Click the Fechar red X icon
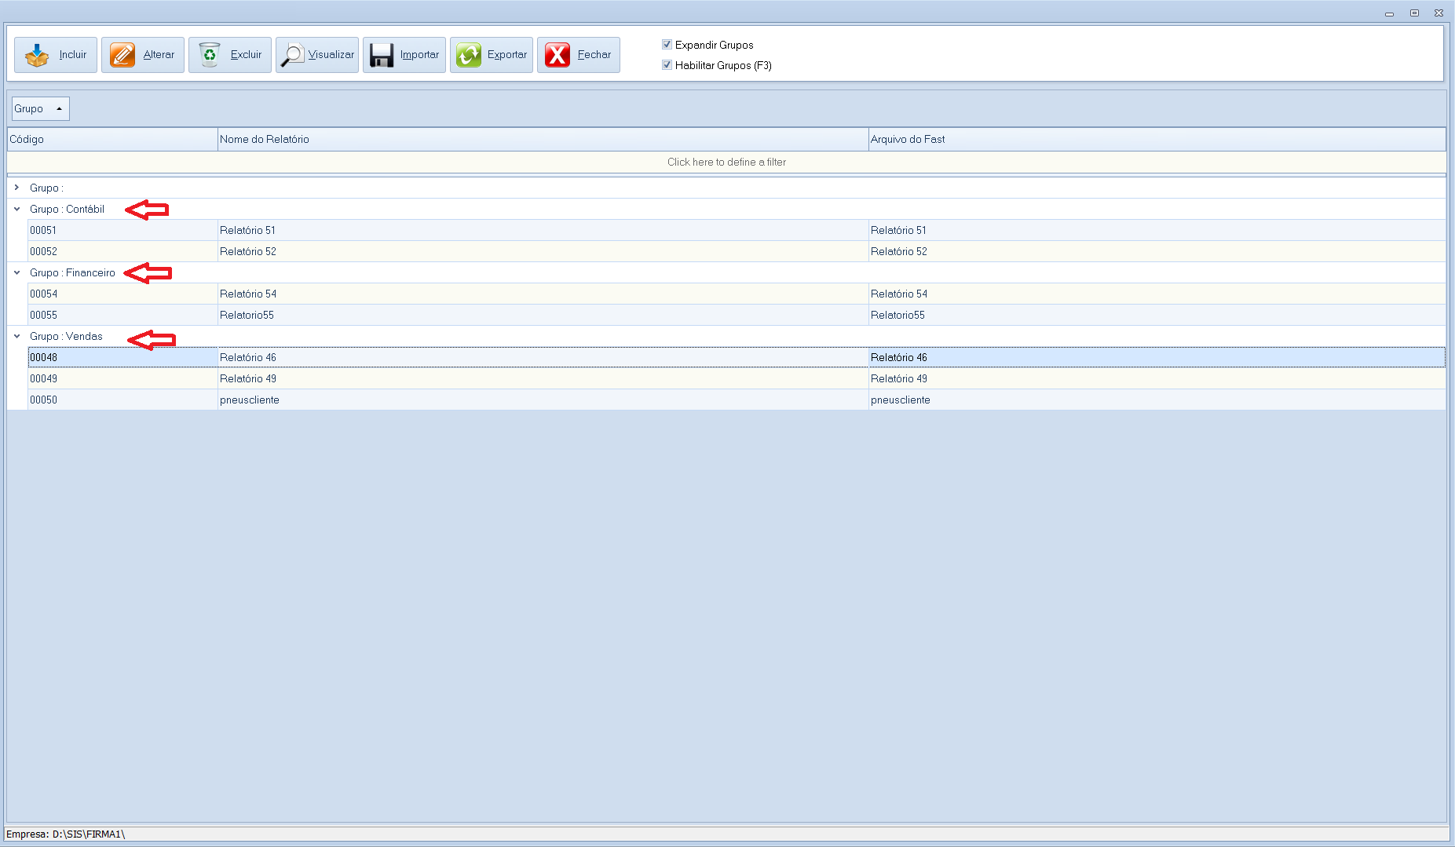Image resolution: width=1455 pixels, height=847 pixels. (558, 55)
